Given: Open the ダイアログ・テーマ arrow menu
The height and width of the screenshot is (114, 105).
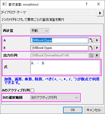Looking at the screenshot, I should [x=100, y=13].
